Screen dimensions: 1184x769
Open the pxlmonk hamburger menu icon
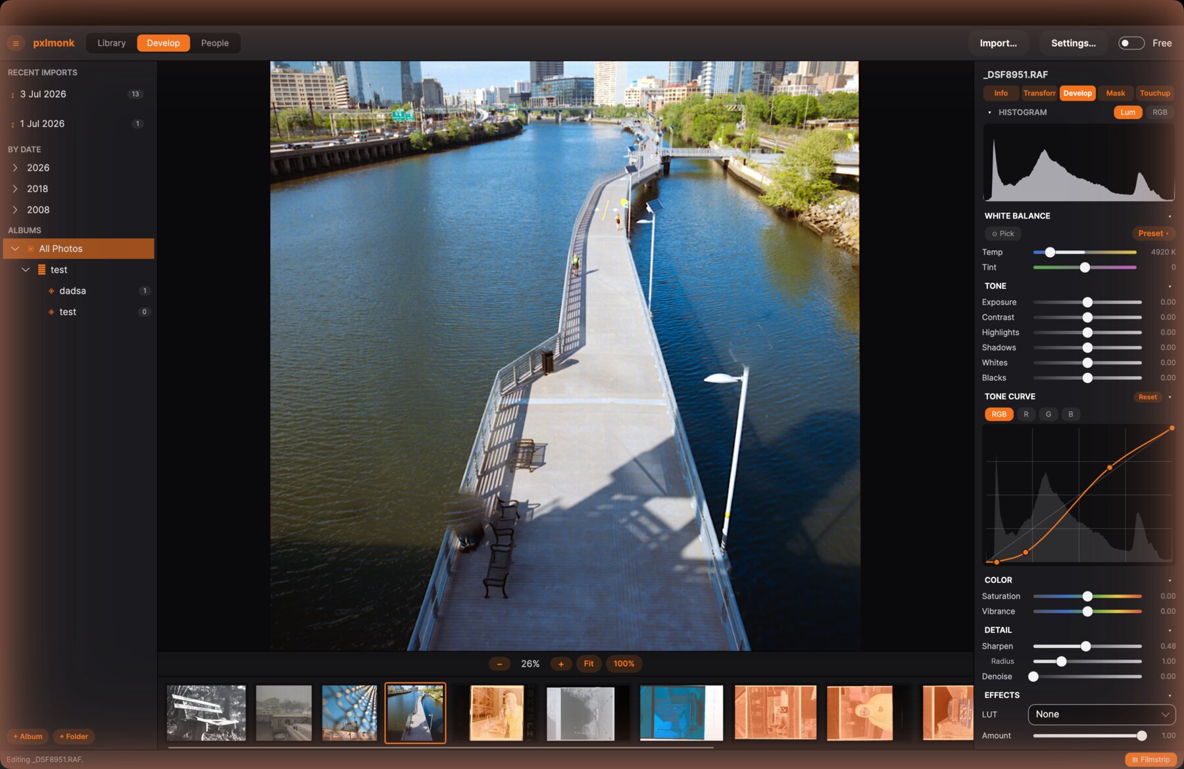16,43
